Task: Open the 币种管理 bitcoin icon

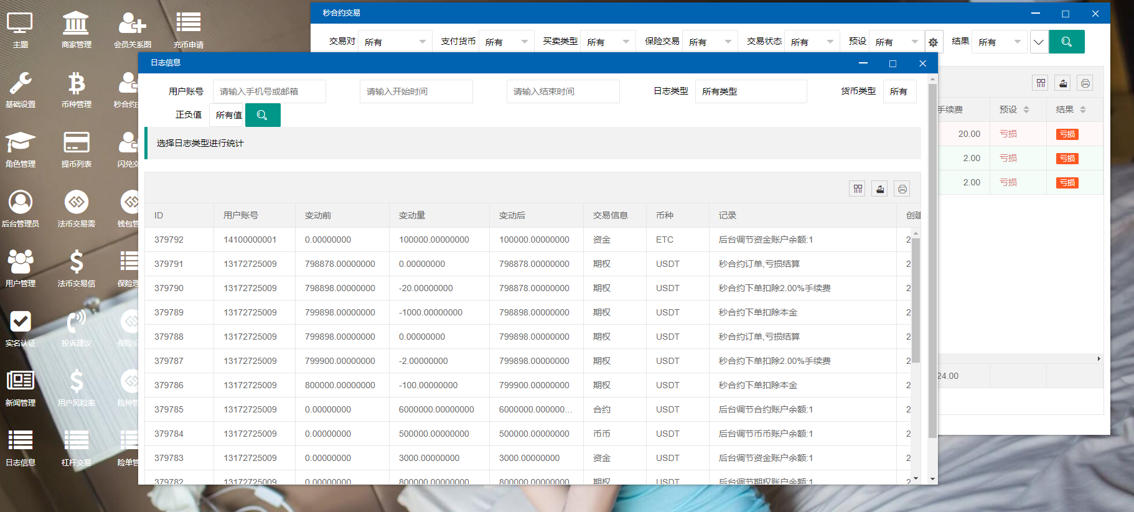Action: coord(76,88)
